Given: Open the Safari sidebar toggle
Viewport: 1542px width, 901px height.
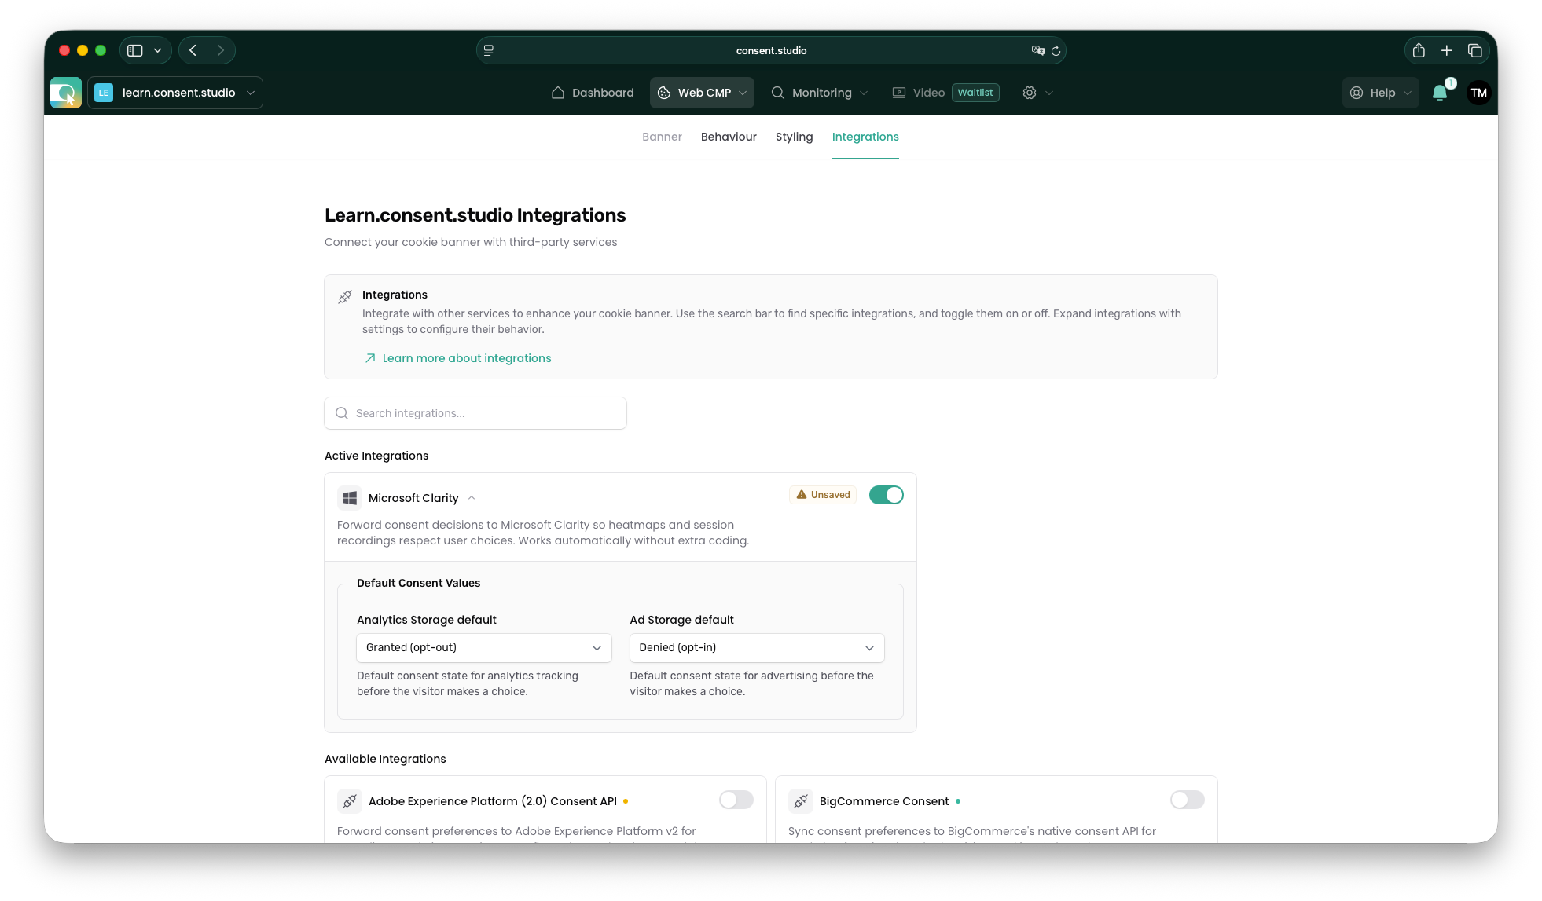Looking at the screenshot, I should pyautogui.click(x=135, y=50).
